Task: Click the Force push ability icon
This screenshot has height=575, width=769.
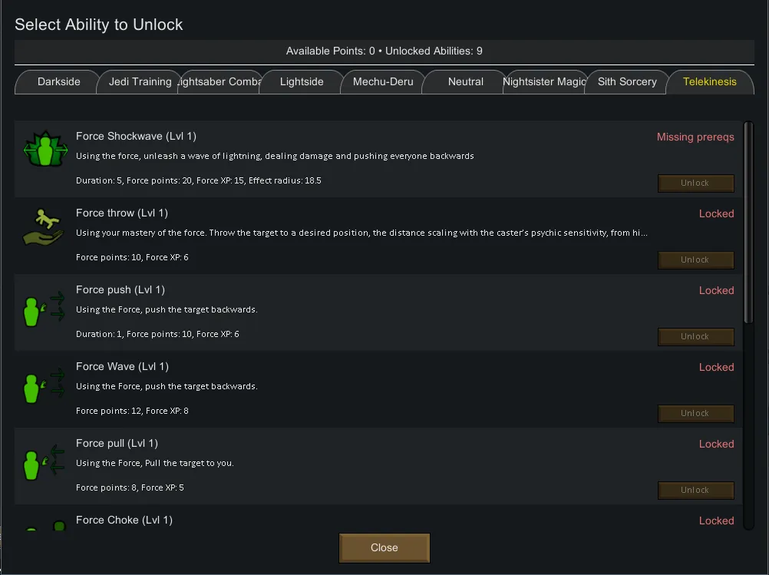Action: (44, 306)
